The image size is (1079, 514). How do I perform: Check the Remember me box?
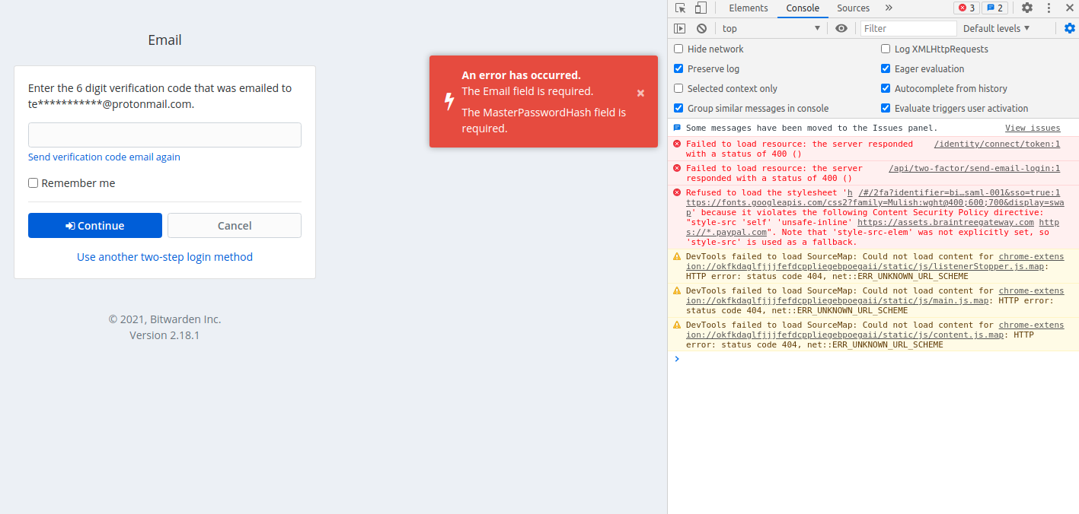click(33, 183)
